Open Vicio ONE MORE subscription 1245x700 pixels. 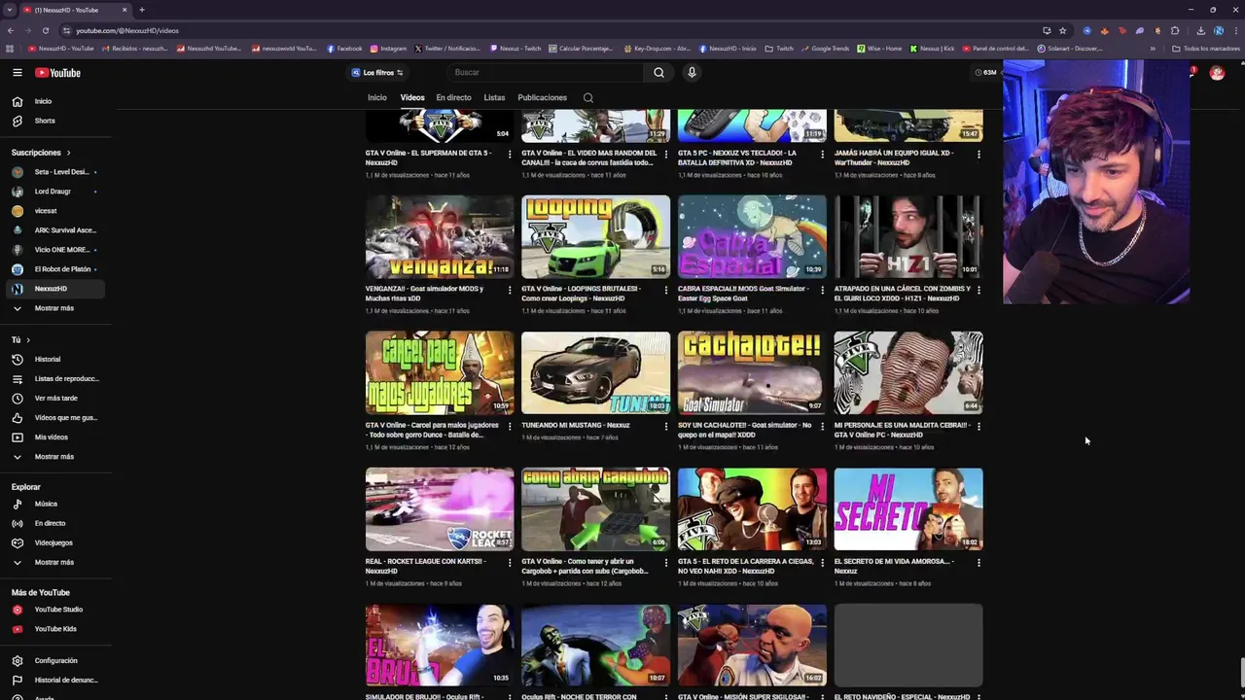55,250
